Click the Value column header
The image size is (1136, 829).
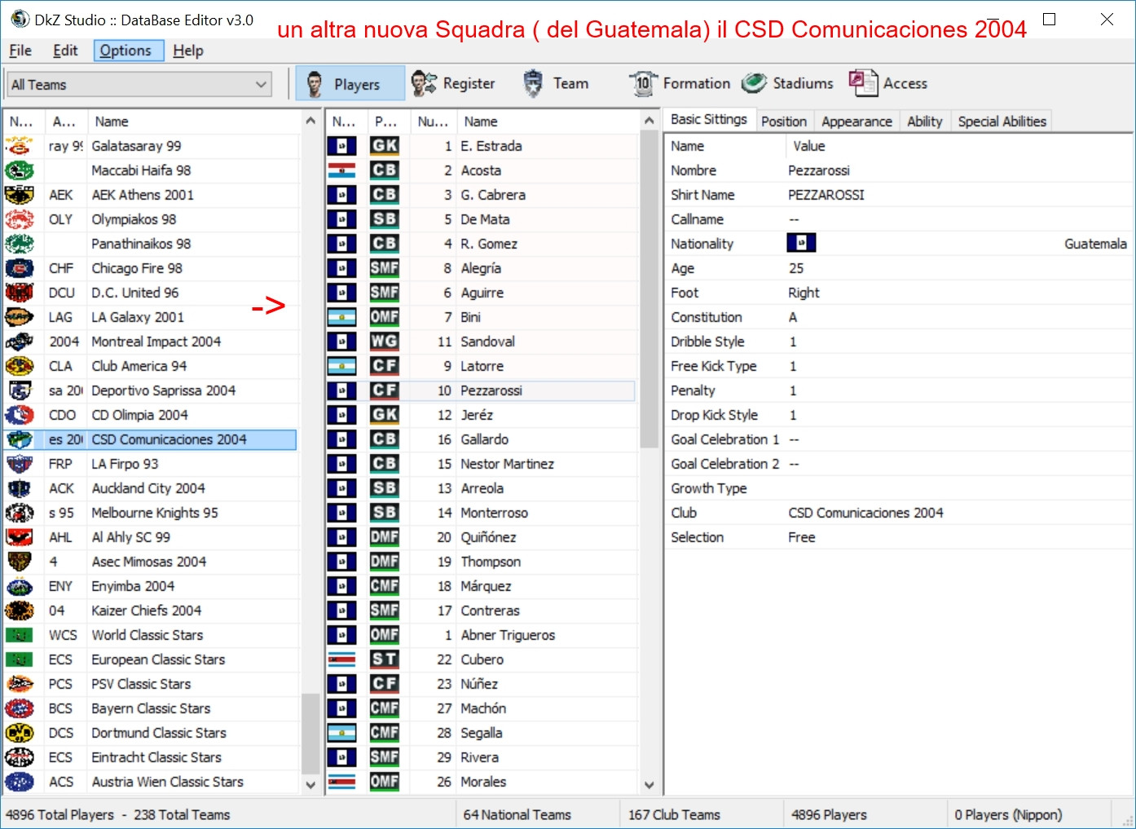(x=958, y=146)
